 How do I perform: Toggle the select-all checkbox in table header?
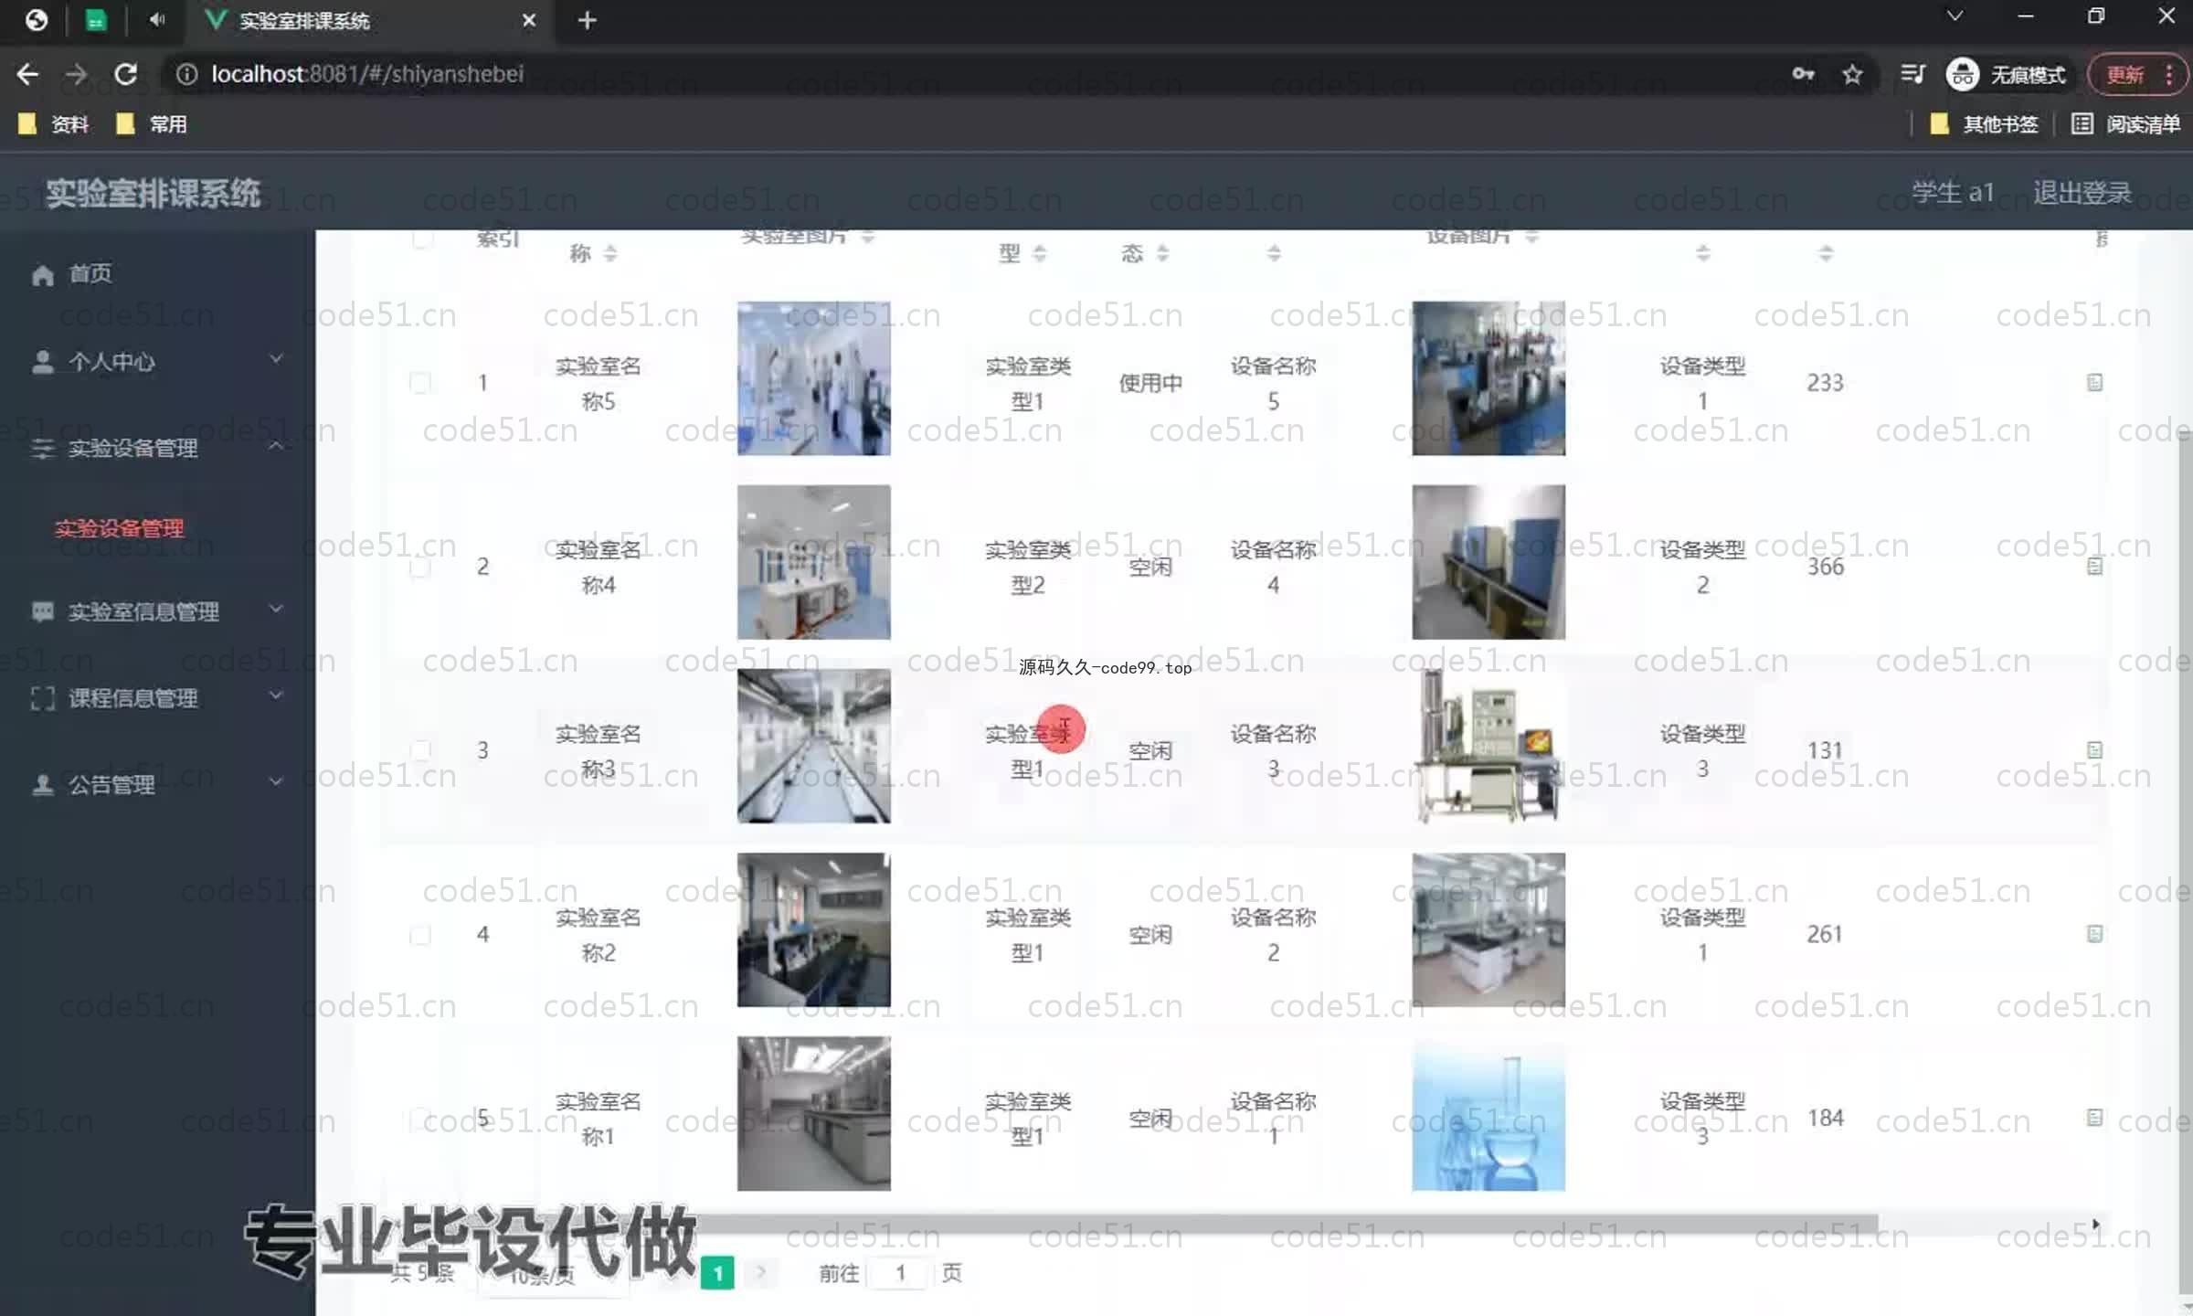pos(421,239)
